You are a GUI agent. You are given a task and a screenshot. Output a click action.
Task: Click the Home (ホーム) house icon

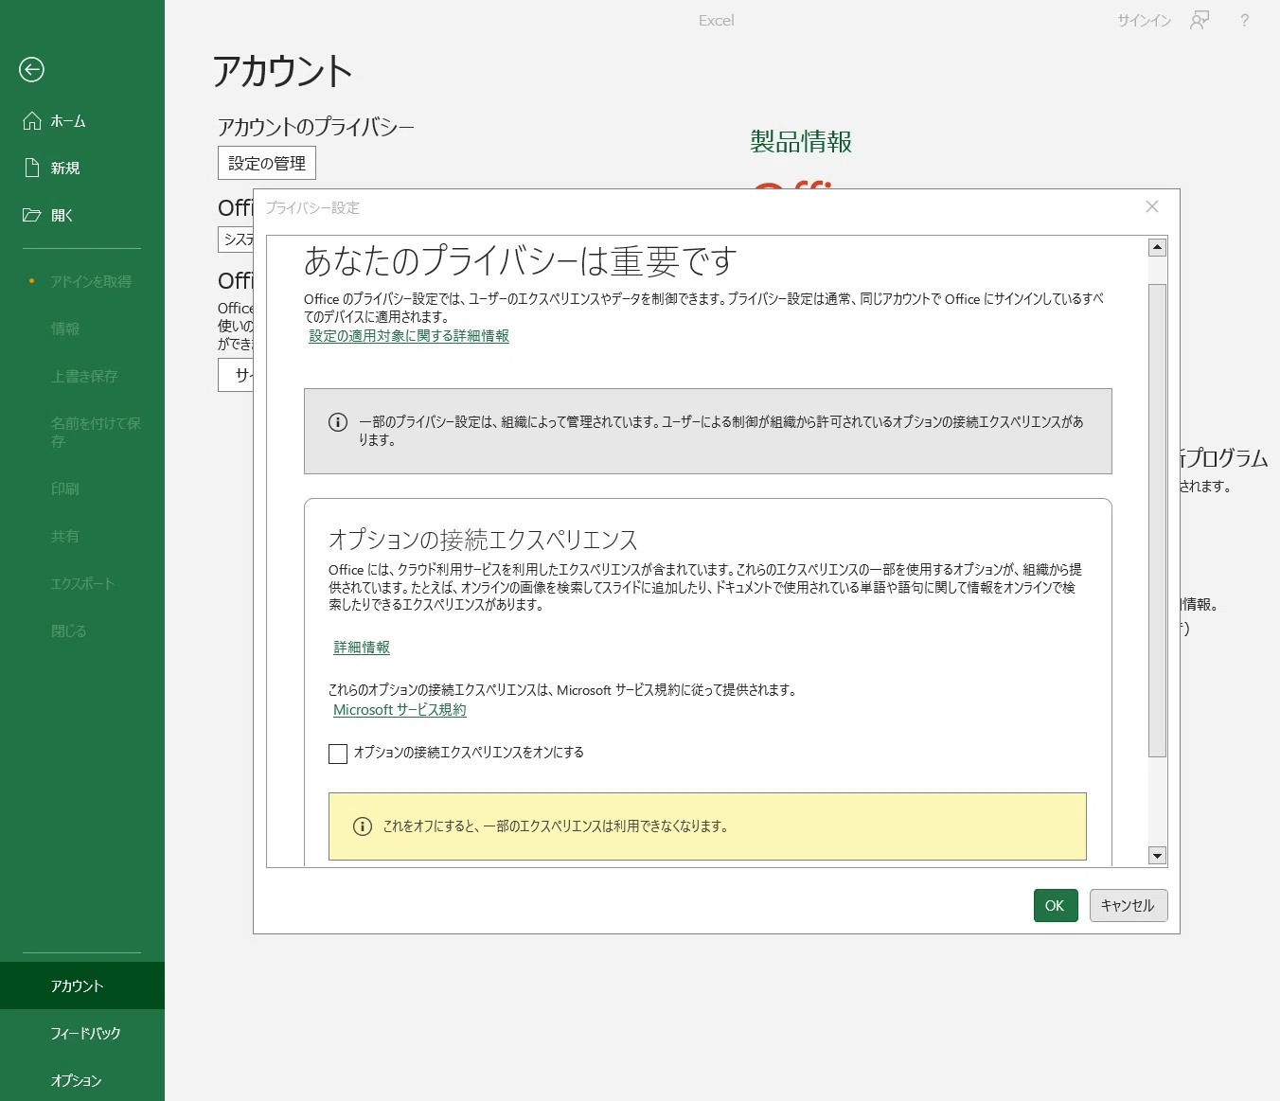point(32,120)
